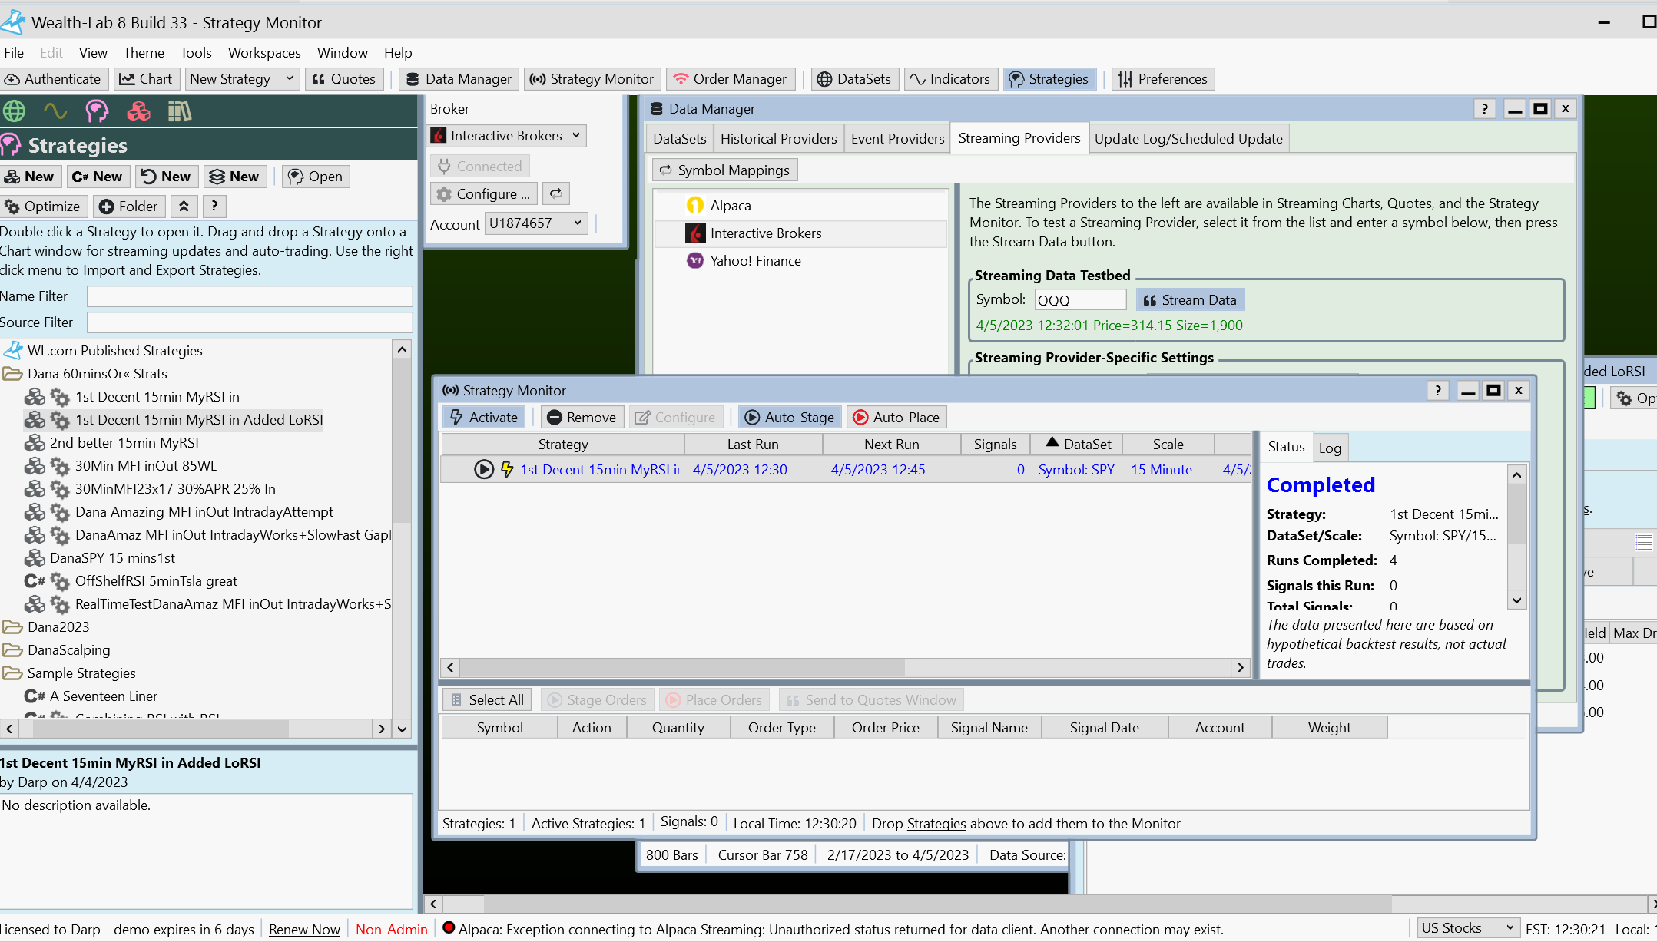Click the Symbol field containing QQQ

coord(1080,300)
